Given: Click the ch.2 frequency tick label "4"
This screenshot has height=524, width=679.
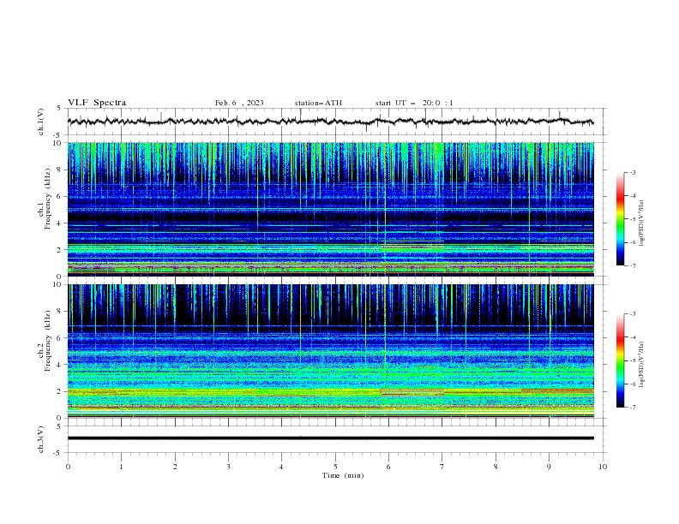Looking at the screenshot, I should click(59, 365).
